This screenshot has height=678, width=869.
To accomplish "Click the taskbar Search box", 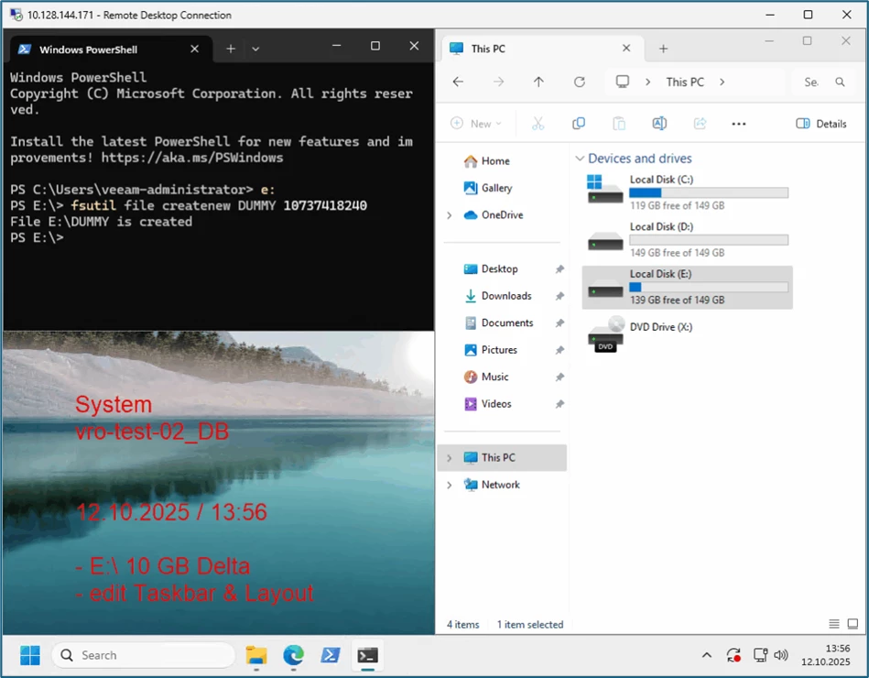I will pyautogui.click(x=144, y=655).
